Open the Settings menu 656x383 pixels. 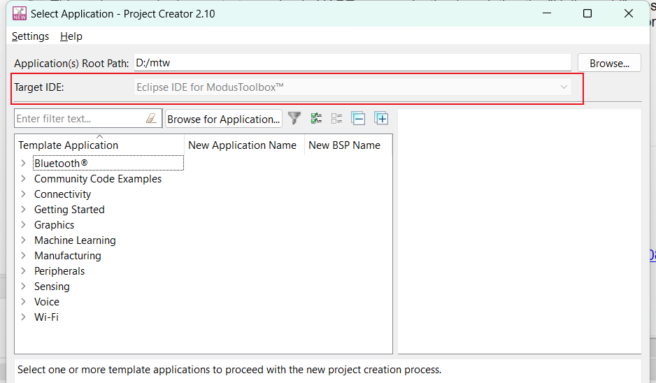pos(30,36)
